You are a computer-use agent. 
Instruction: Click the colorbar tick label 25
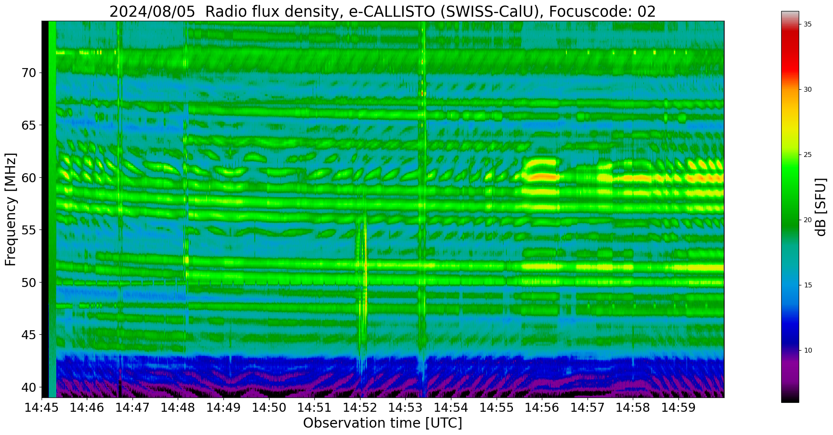[808, 155]
